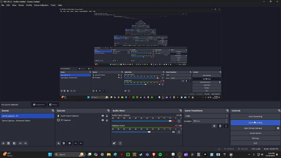281x158 pixels.
Task: Open Spotify from the taskbar
Action: (x=160, y=155)
